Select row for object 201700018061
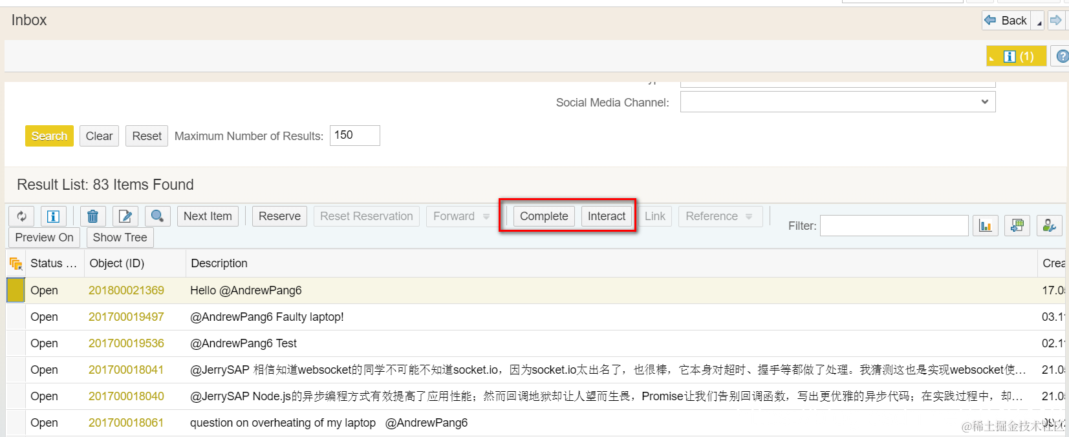The width and height of the screenshot is (1069, 437). (16, 423)
